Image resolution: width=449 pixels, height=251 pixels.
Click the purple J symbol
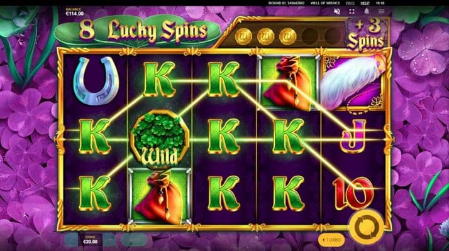(x=353, y=137)
